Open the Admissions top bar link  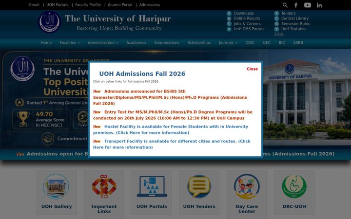point(150,5)
